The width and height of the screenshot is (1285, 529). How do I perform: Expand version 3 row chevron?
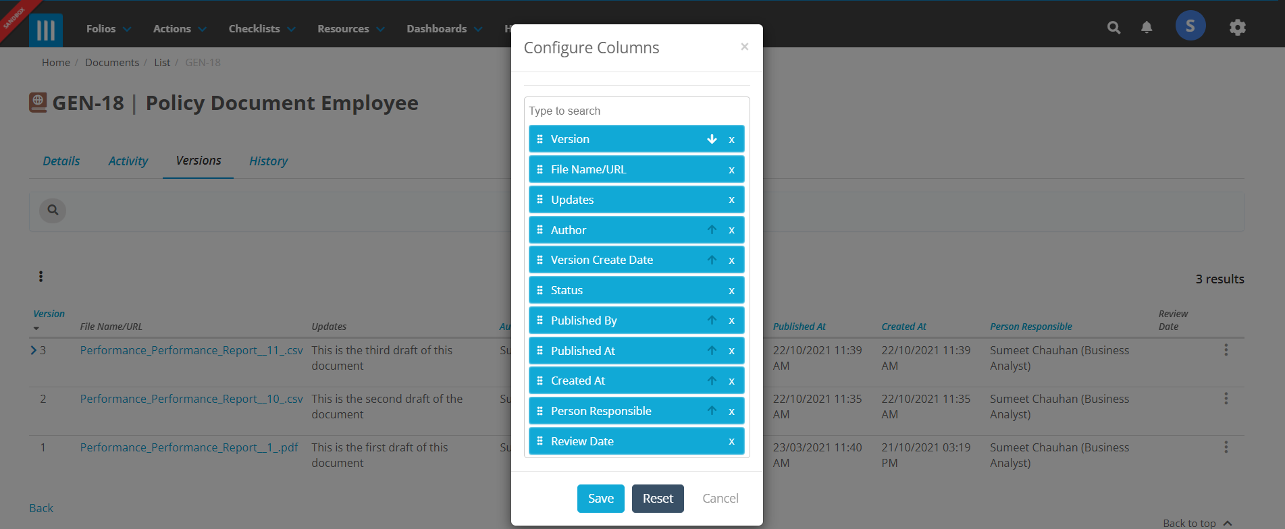(x=34, y=350)
